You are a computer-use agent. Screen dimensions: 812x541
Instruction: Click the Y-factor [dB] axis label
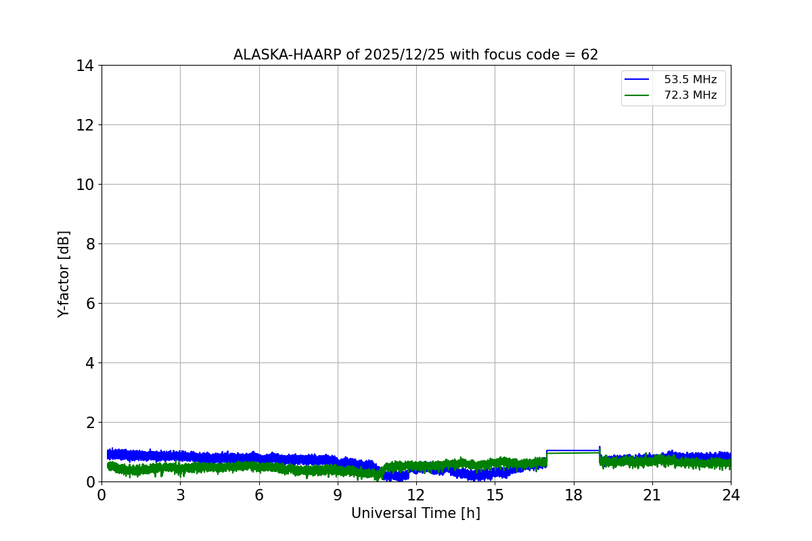[x=64, y=274]
